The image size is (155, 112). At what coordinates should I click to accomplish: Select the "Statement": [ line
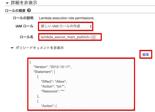coord(44,72)
